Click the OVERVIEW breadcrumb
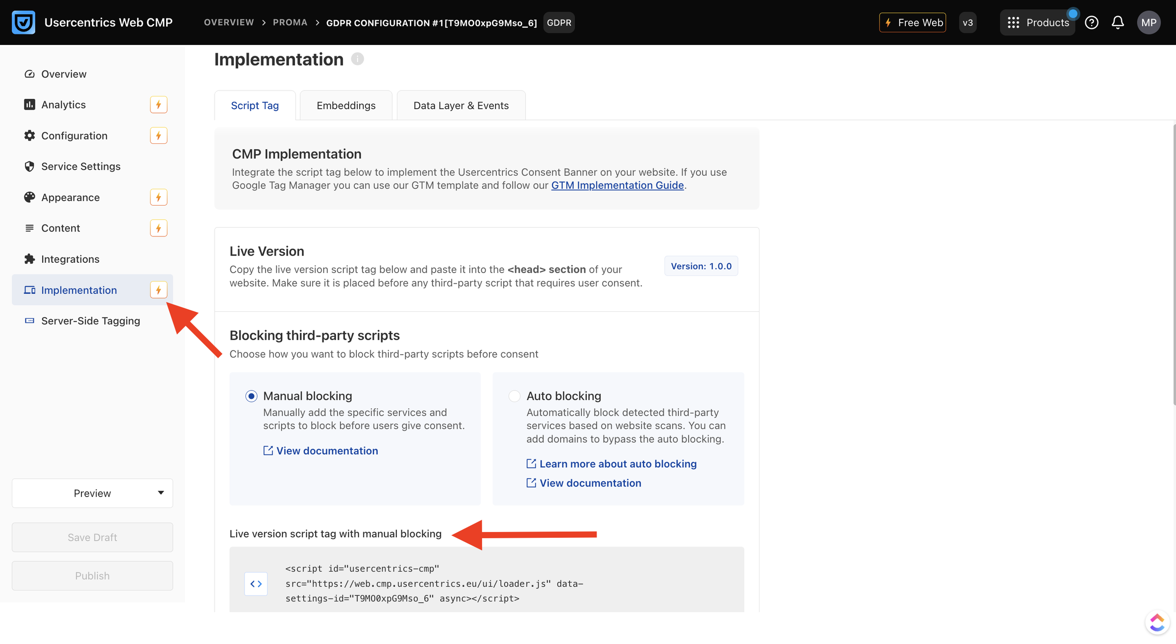Image resolution: width=1176 pixels, height=644 pixels. click(x=229, y=23)
